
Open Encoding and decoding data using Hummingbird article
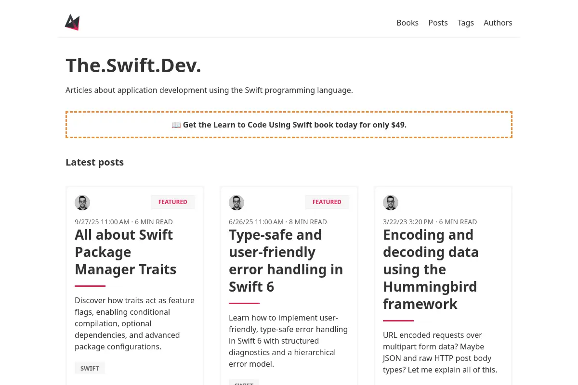(x=431, y=269)
